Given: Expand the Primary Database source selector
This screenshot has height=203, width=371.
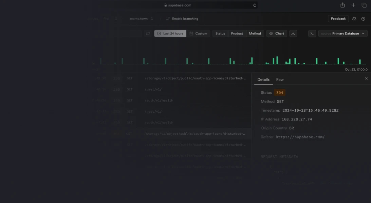Looking at the screenshot, I should click(x=343, y=33).
